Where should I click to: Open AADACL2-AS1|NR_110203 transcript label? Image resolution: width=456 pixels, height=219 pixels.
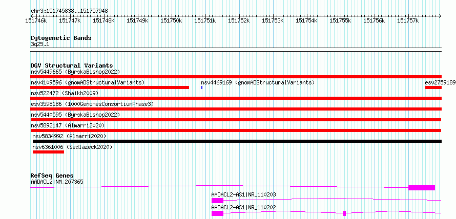point(244,194)
